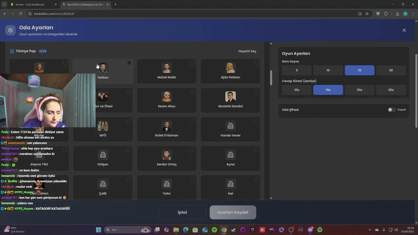Click the Oda Ayarları gear icon

pyautogui.click(x=10, y=30)
